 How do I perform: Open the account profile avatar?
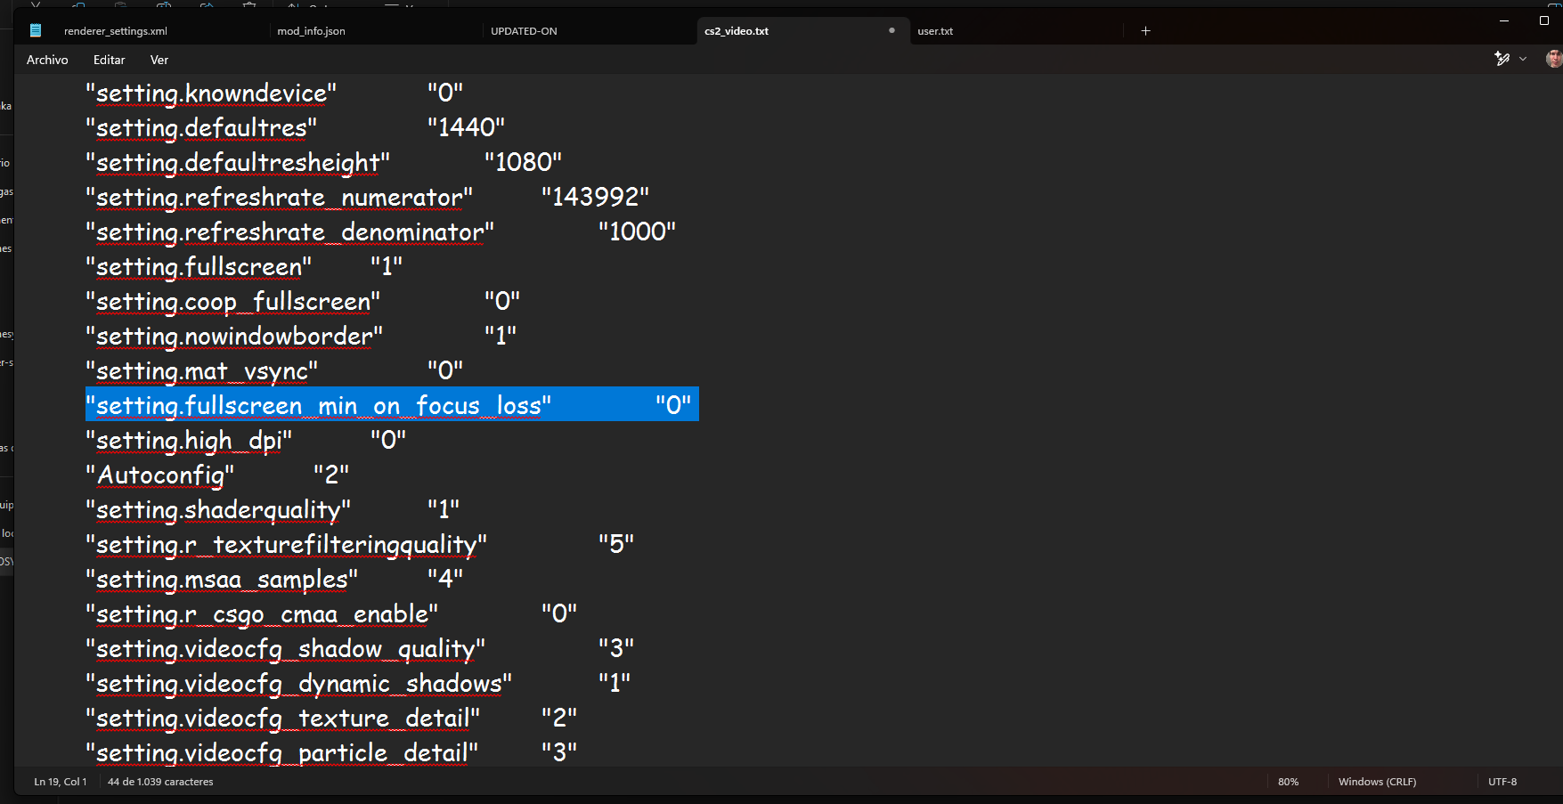[x=1554, y=59]
